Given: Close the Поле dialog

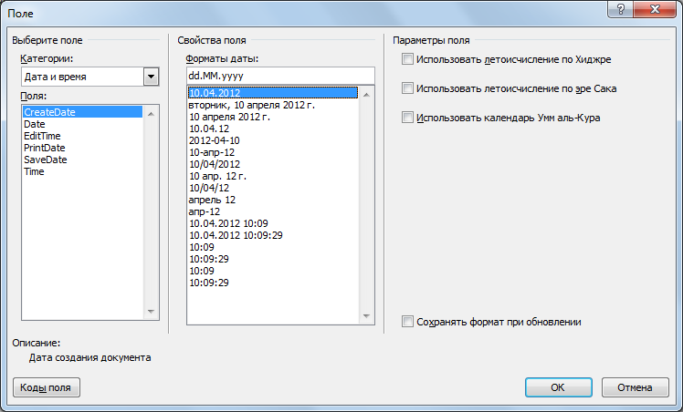Looking at the screenshot, I should tap(655, 9).
